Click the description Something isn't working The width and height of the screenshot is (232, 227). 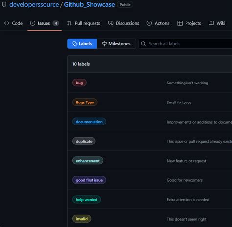coord(187,83)
